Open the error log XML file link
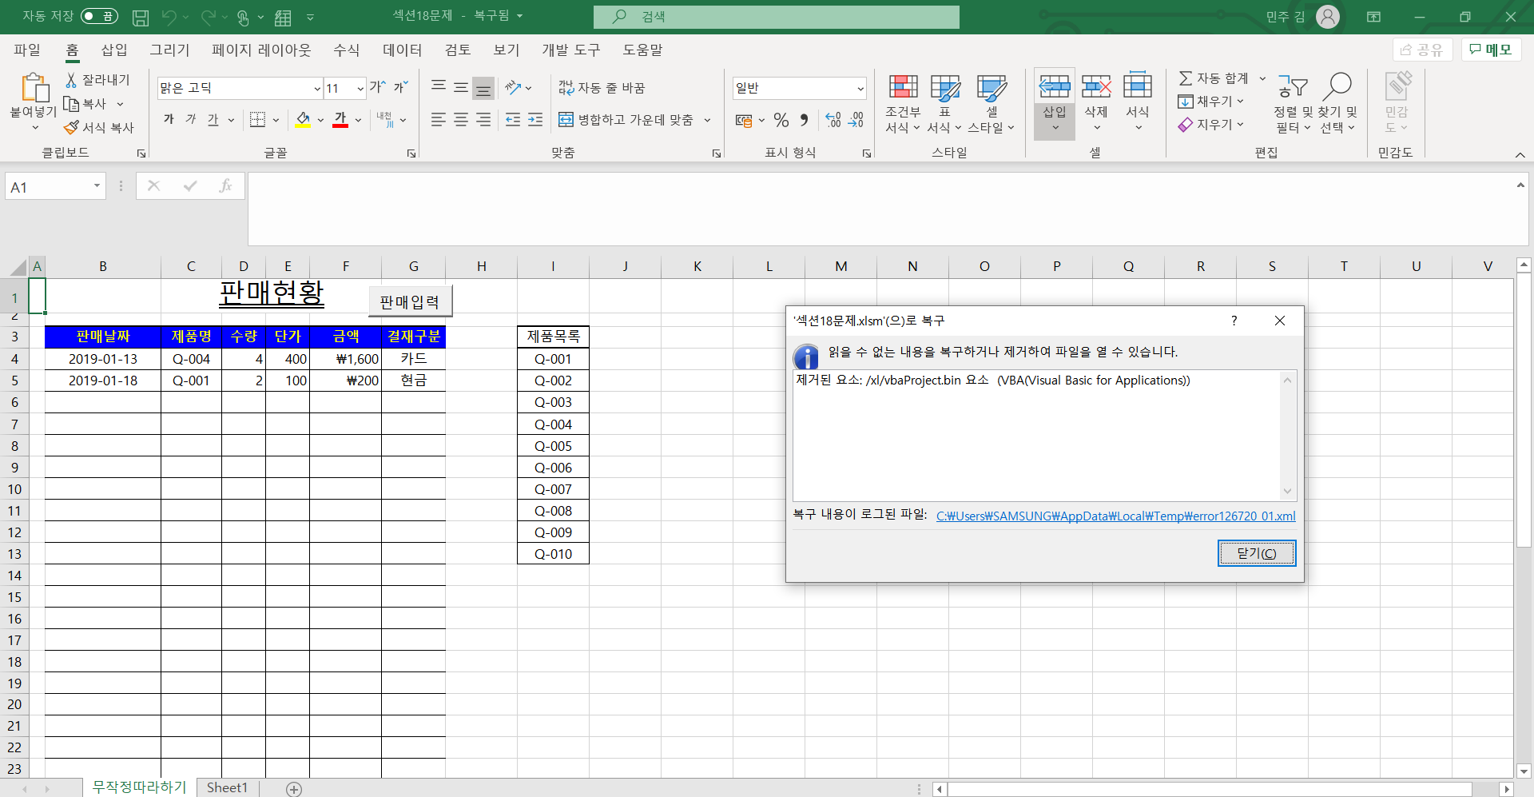The image size is (1534, 797). 1115,516
